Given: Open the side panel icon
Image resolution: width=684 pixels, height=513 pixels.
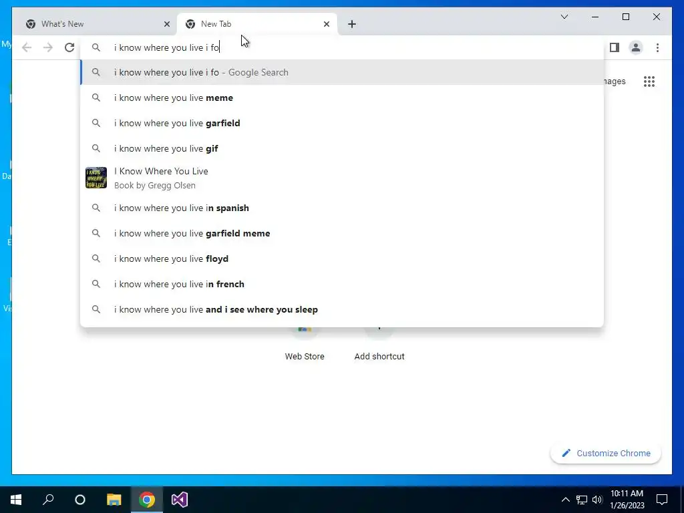Looking at the screenshot, I should pyautogui.click(x=615, y=47).
